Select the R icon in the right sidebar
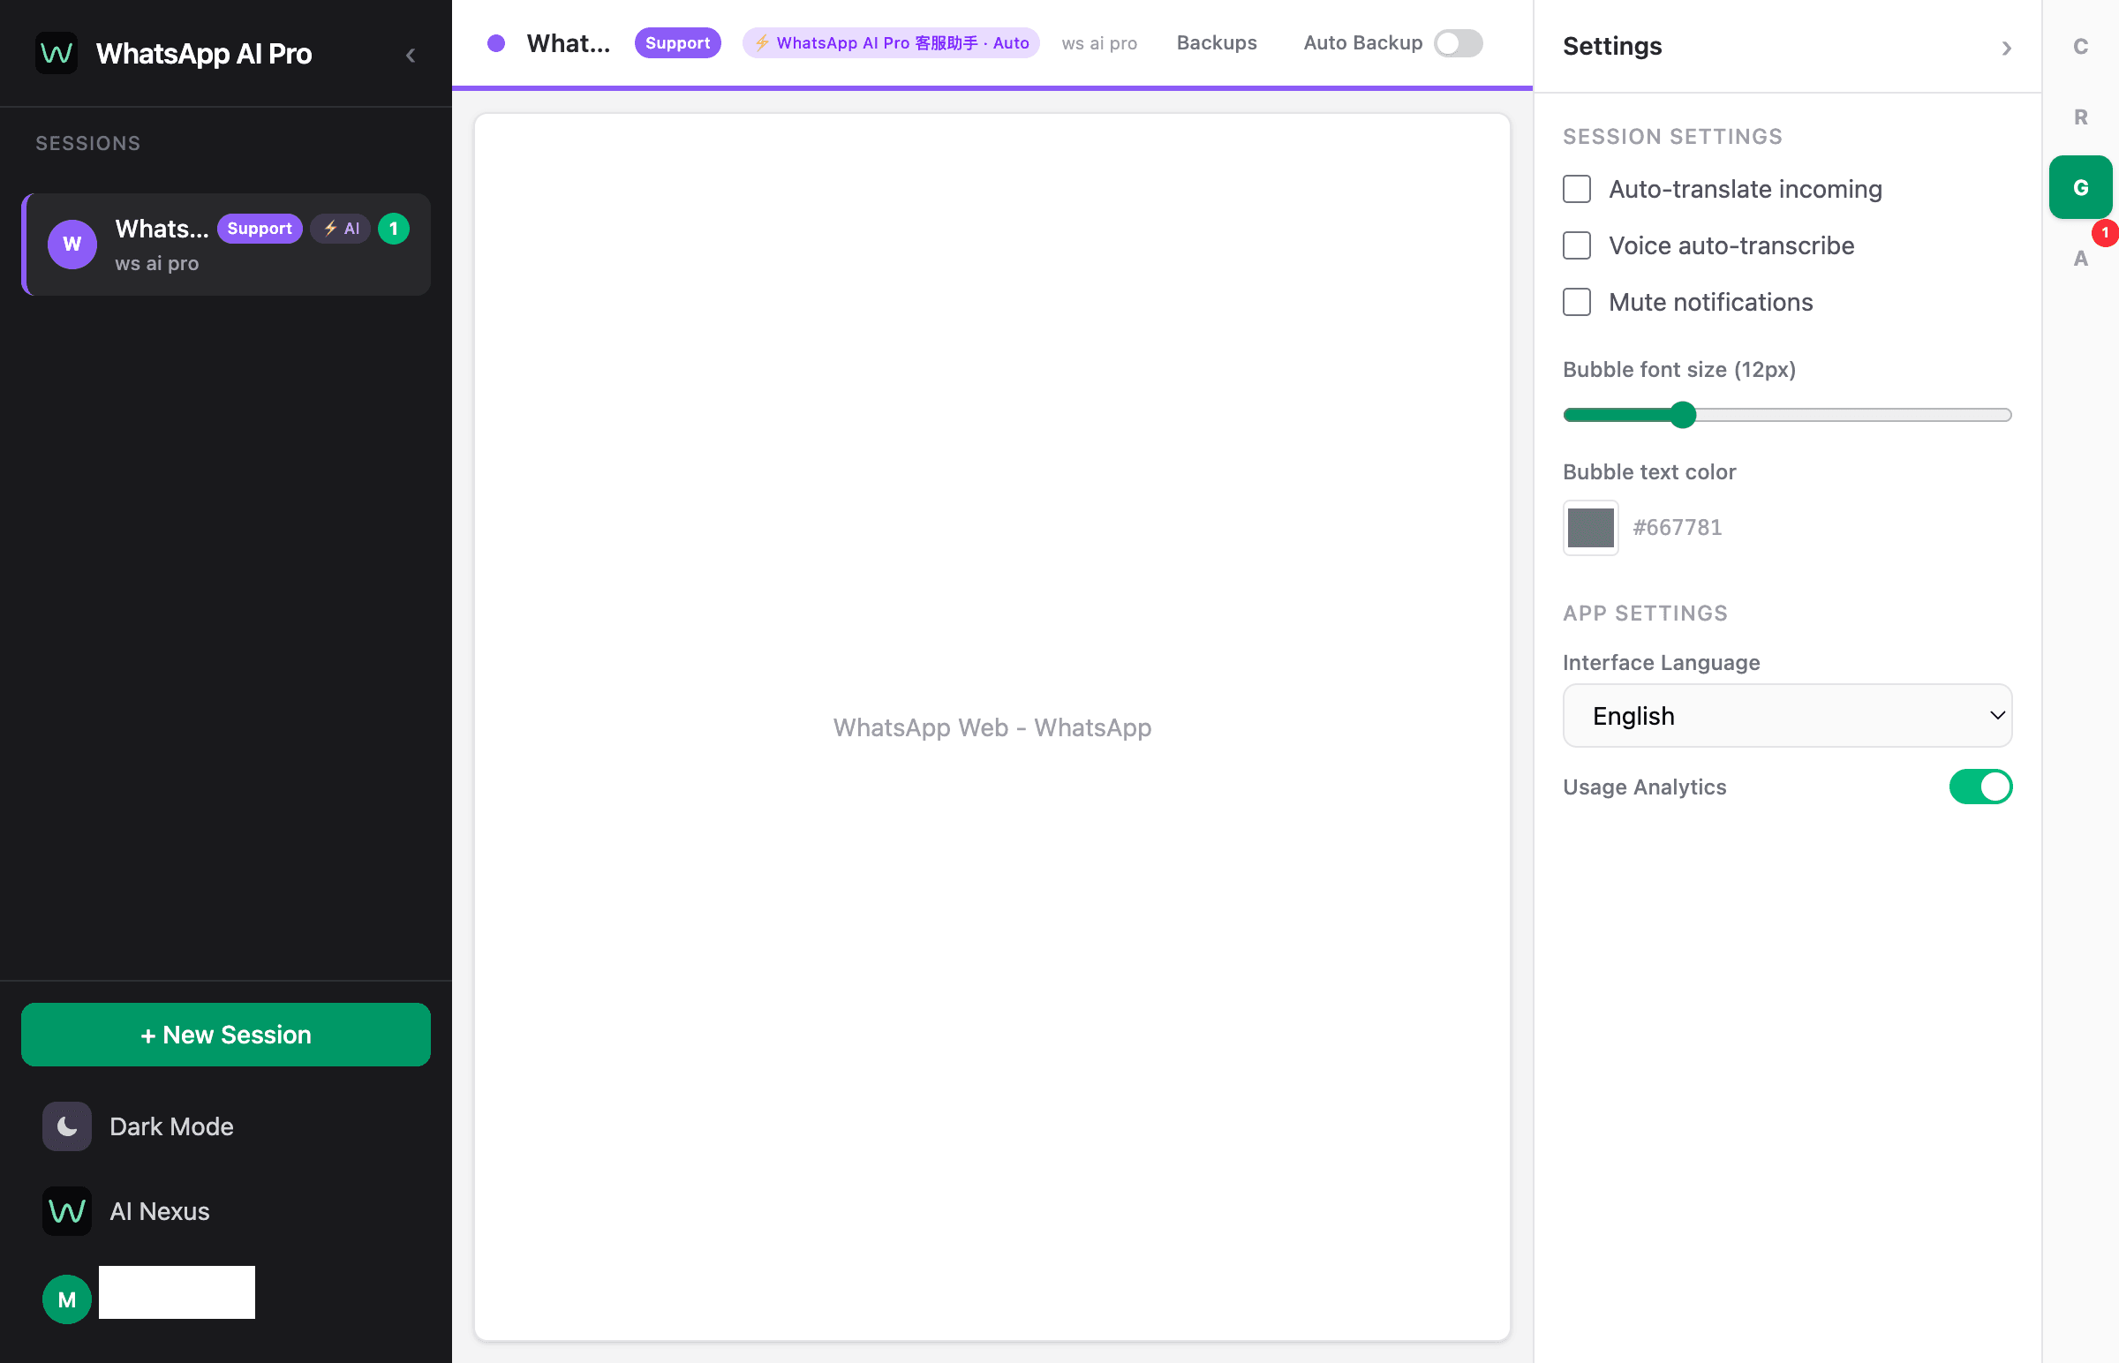Screen dimensions: 2119x1363 [2080, 116]
